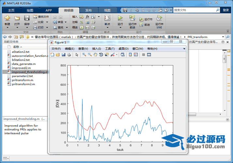The image size is (233, 163).
Task: Click the green Run (运行) icon
Action: (x=120, y=18)
